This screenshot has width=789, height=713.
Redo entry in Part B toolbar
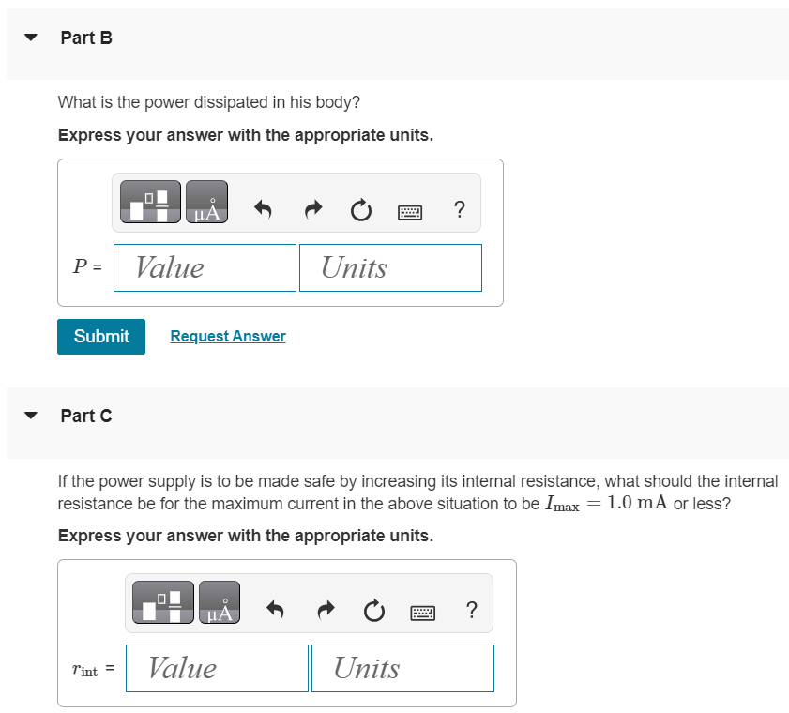[313, 209]
